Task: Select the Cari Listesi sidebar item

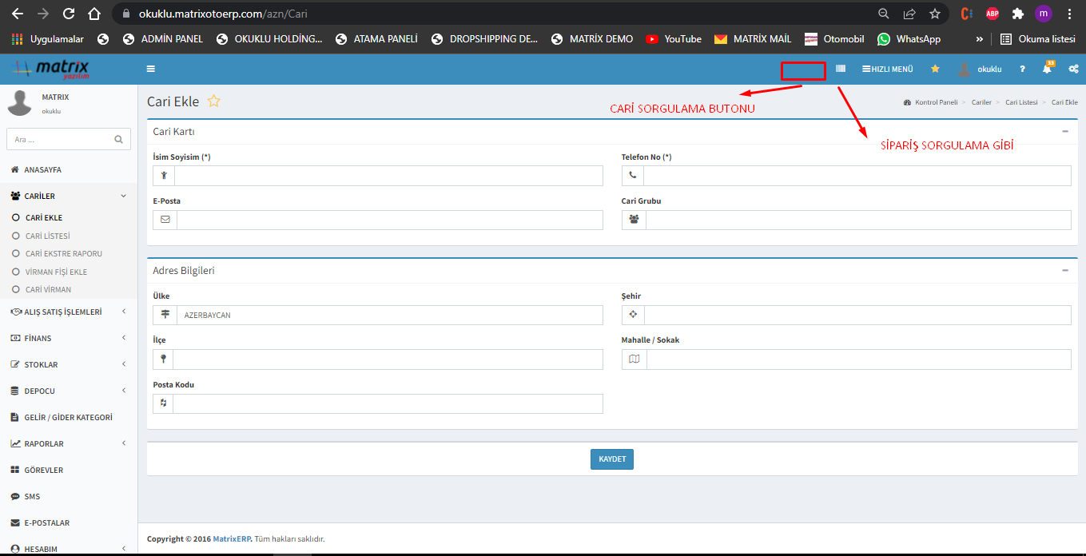Action: pyautogui.click(x=47, y=236)
